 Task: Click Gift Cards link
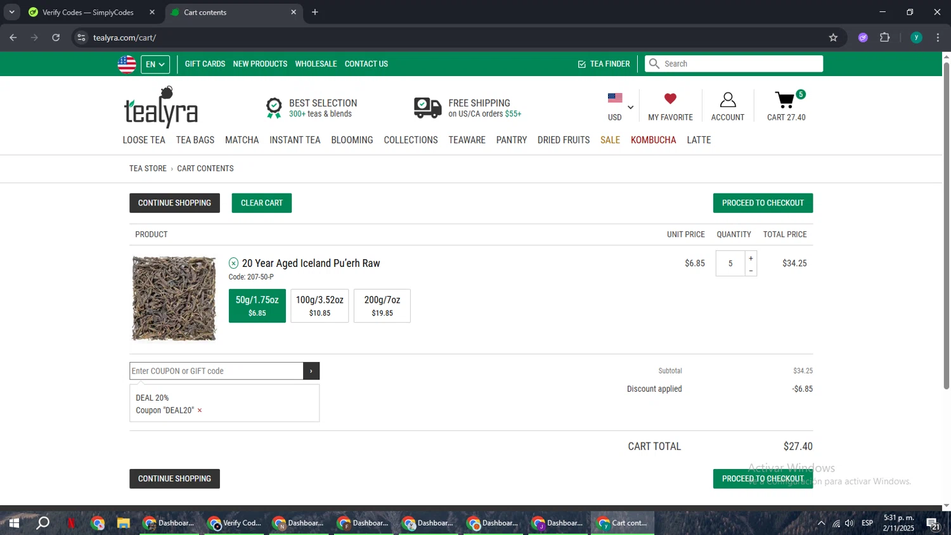click(x=205, y=64)
